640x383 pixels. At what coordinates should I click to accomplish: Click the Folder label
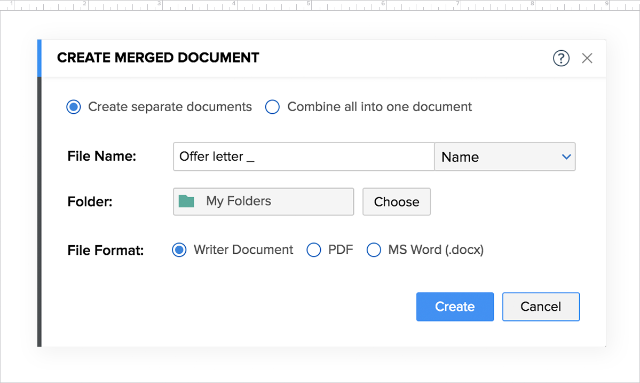coord(90,202)
